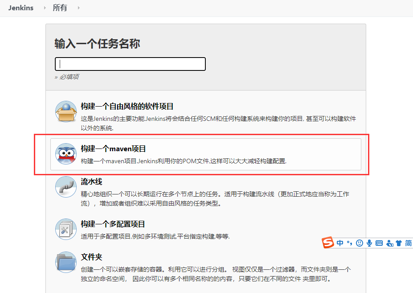Image resolution: width=413 pixels, height=293 pixels.
Task: Click the Sogou input method logo
Action: click(328, 242)
